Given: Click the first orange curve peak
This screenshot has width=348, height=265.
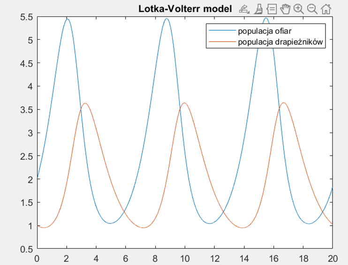Looking at the screenshot, I should tap(85, 103).
